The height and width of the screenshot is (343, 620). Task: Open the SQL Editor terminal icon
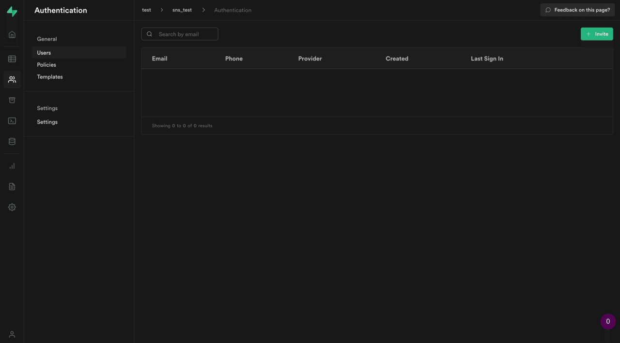click(12, 121)
